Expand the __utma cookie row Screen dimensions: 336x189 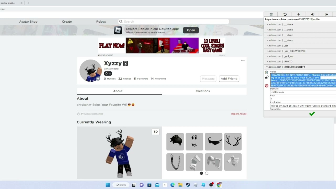[300, 24]
